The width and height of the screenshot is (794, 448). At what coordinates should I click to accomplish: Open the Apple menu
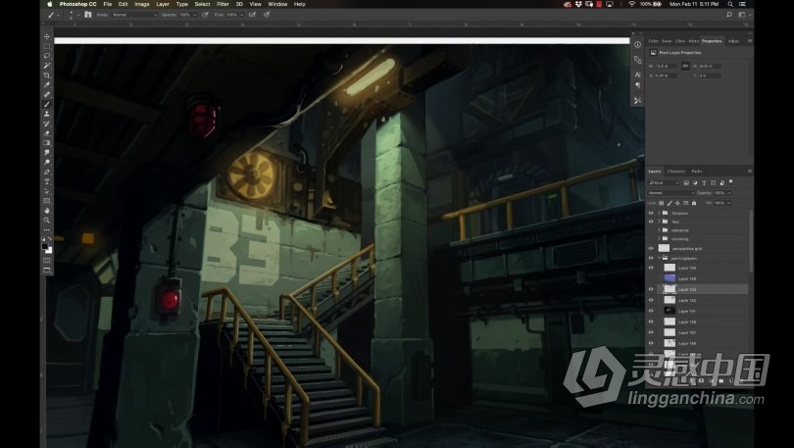50,4
